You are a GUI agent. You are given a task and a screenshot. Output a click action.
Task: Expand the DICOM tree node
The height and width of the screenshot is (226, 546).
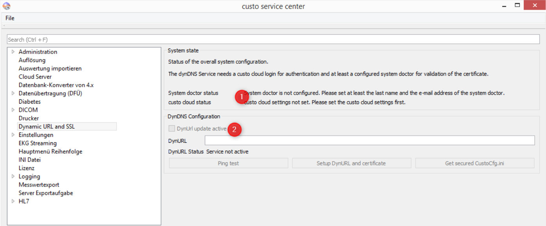point(13,110)
